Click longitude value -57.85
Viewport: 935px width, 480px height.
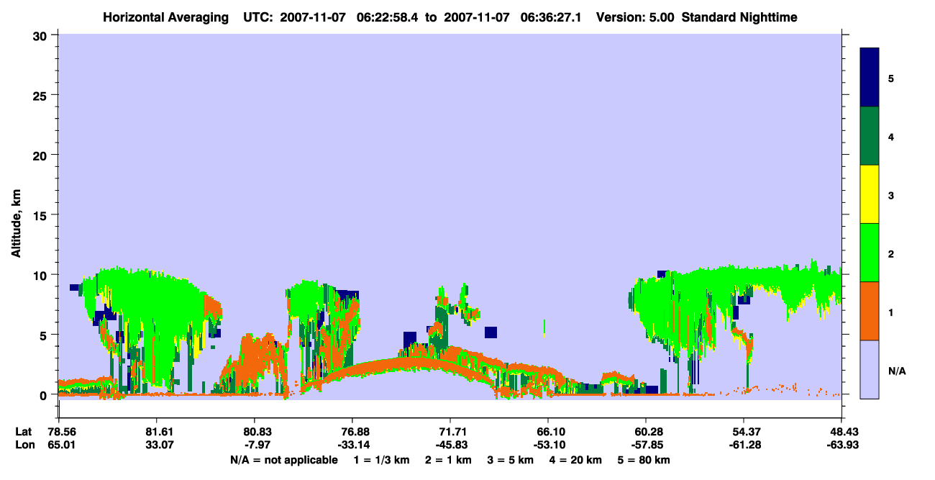pyautogui.click(x=646, y=445)
